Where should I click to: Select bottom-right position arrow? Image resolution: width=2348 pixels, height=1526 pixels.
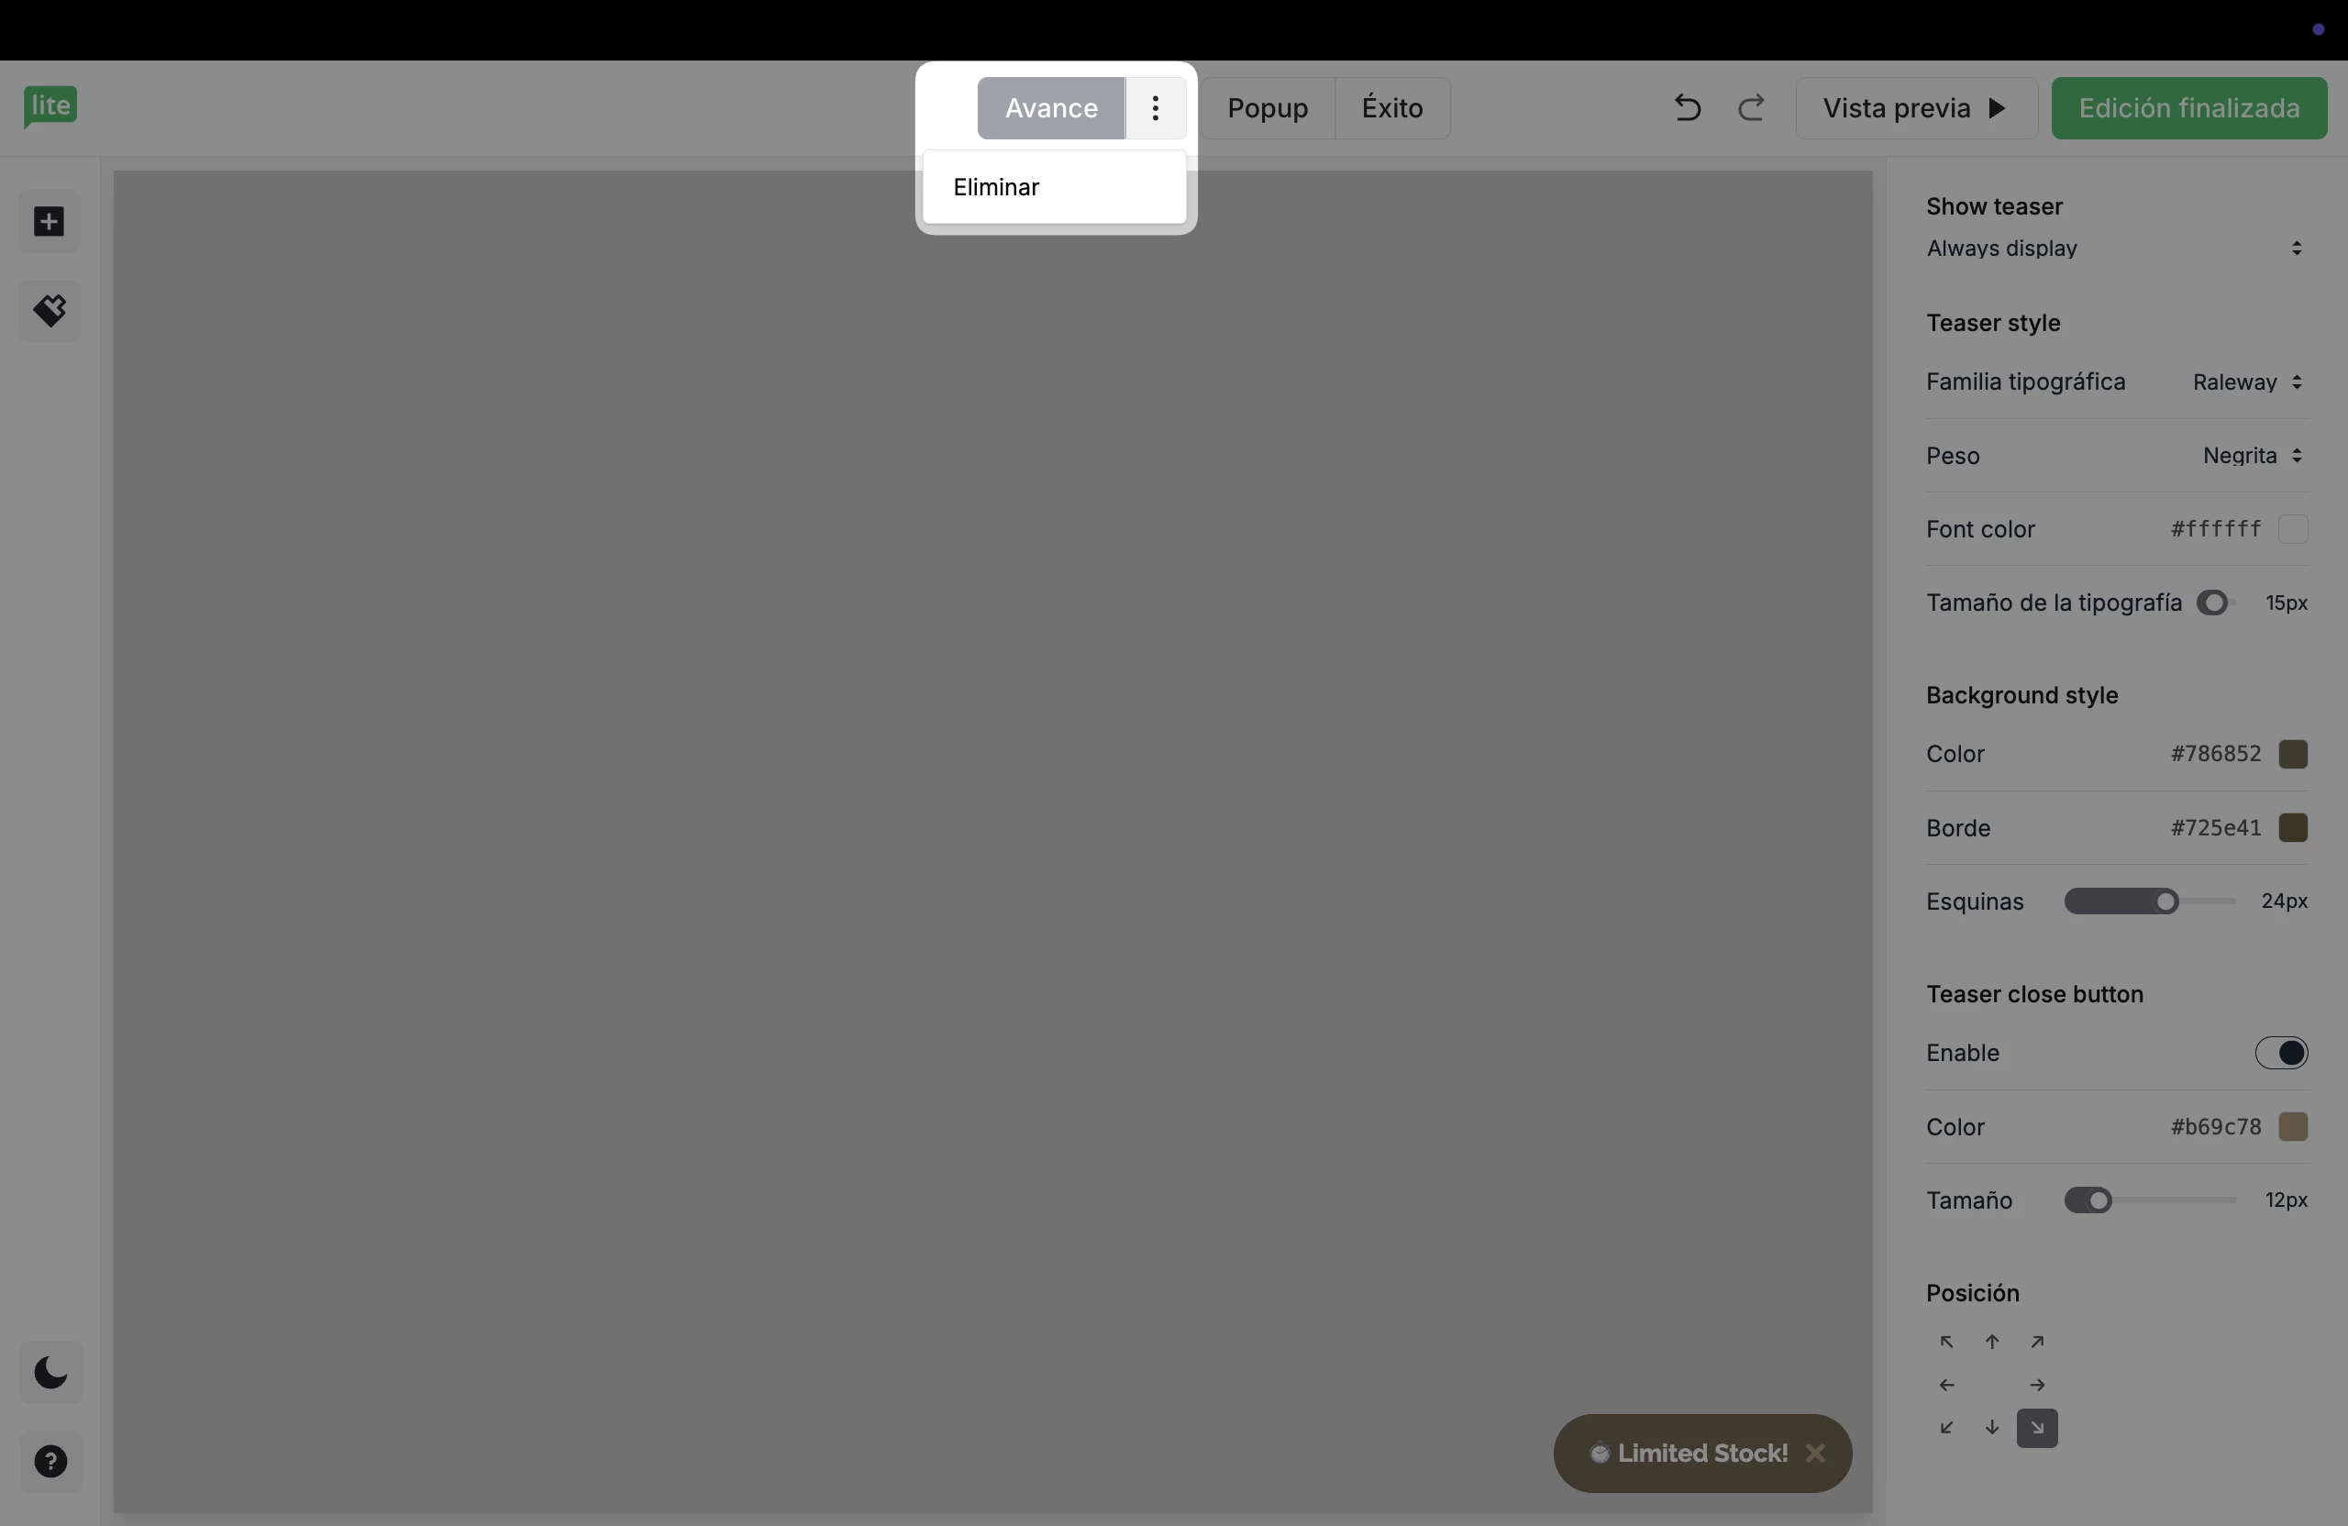point(2037,1427)
